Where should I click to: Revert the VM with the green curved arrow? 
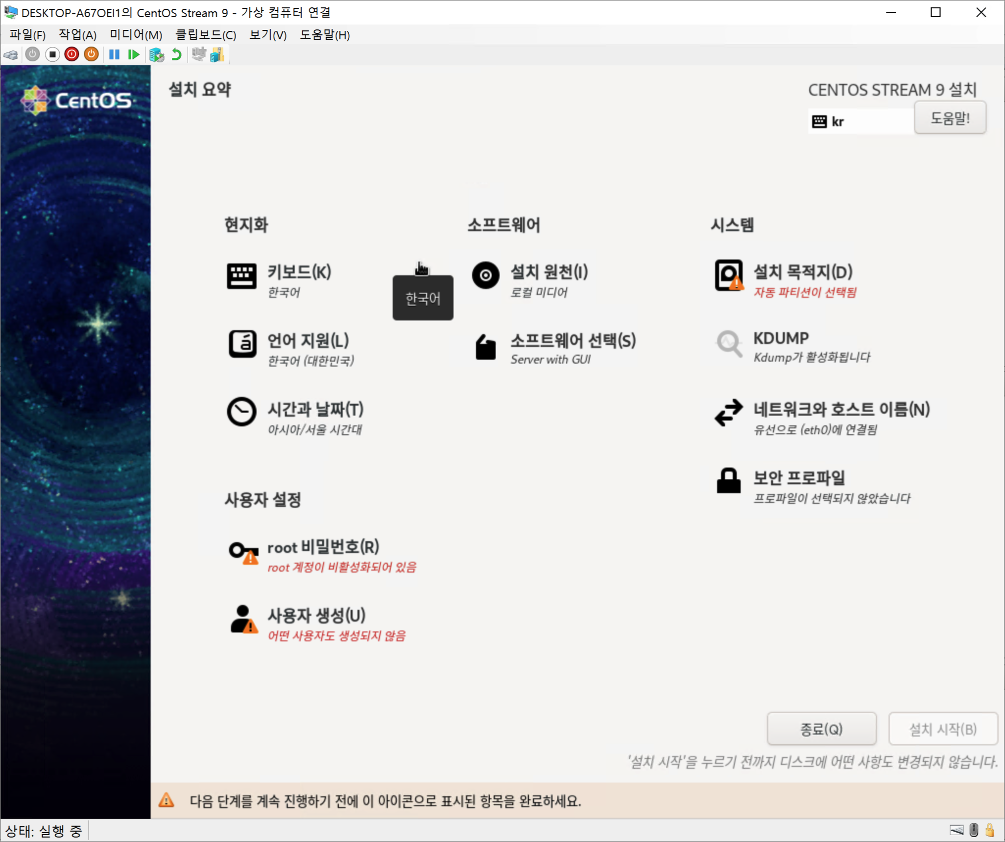point(176,54)
